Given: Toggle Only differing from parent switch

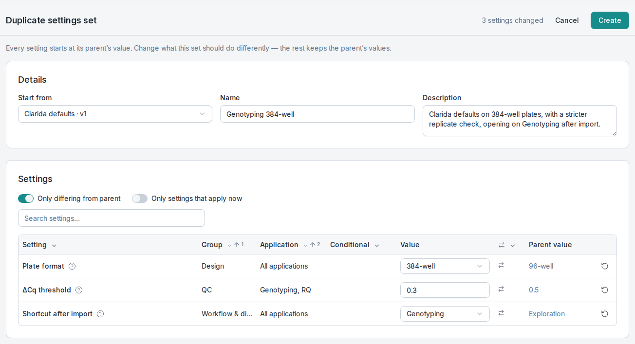Looking at the screenshot, I should point(26,199).
